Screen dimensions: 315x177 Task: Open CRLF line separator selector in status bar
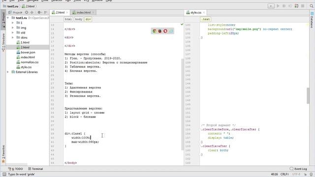pos(284,174)
